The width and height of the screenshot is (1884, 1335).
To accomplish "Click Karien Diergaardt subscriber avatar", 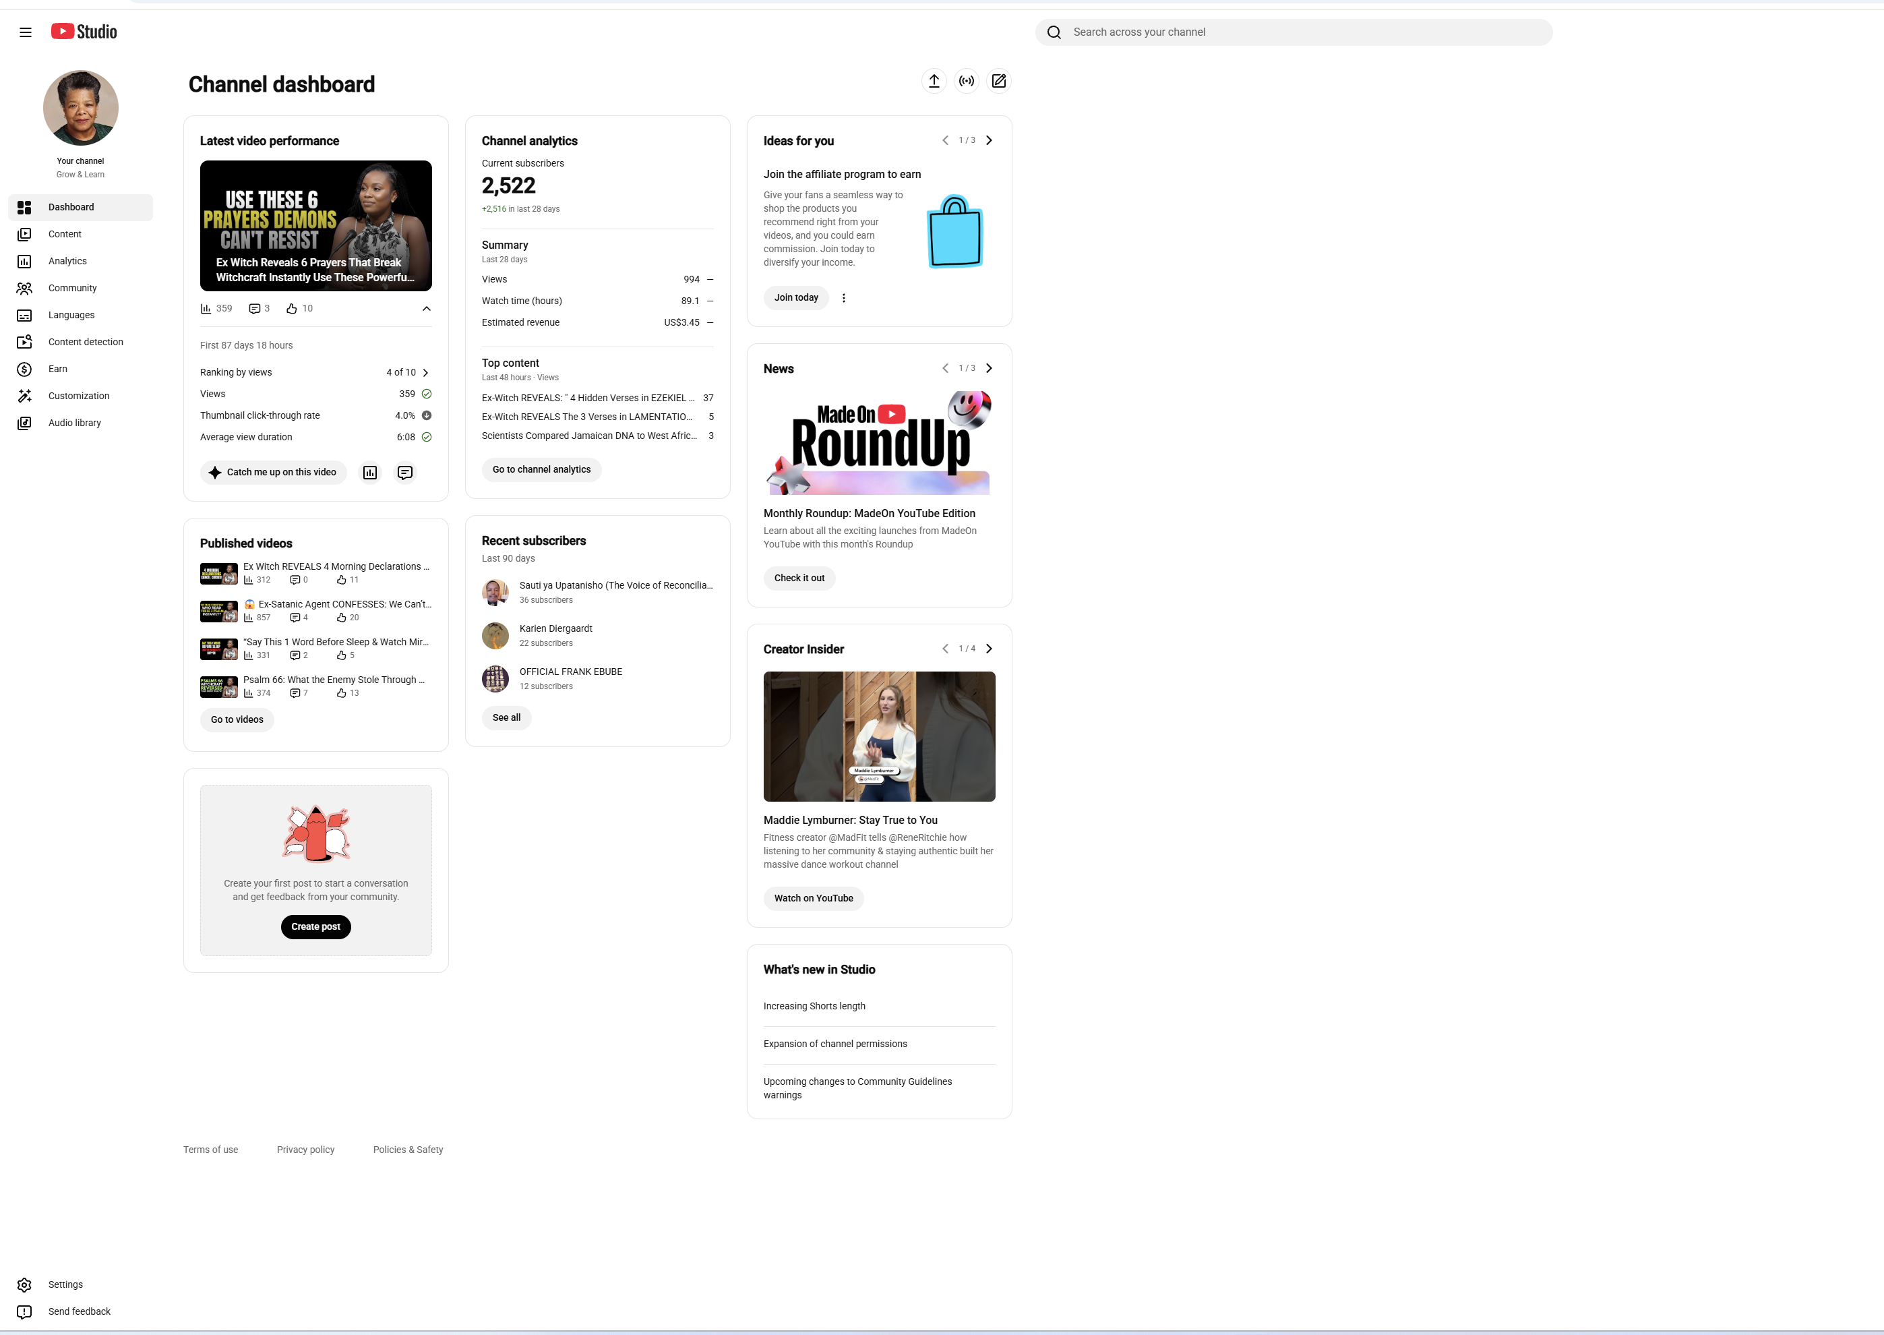I will (x=495, y=635).
